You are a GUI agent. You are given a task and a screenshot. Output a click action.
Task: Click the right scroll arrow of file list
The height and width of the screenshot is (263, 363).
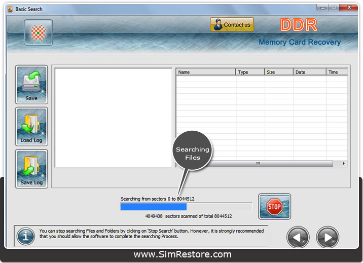point(344,164)
